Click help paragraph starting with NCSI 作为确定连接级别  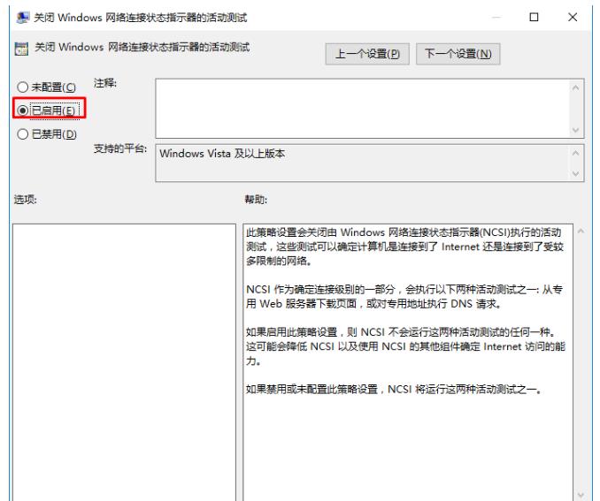[404, 297]
